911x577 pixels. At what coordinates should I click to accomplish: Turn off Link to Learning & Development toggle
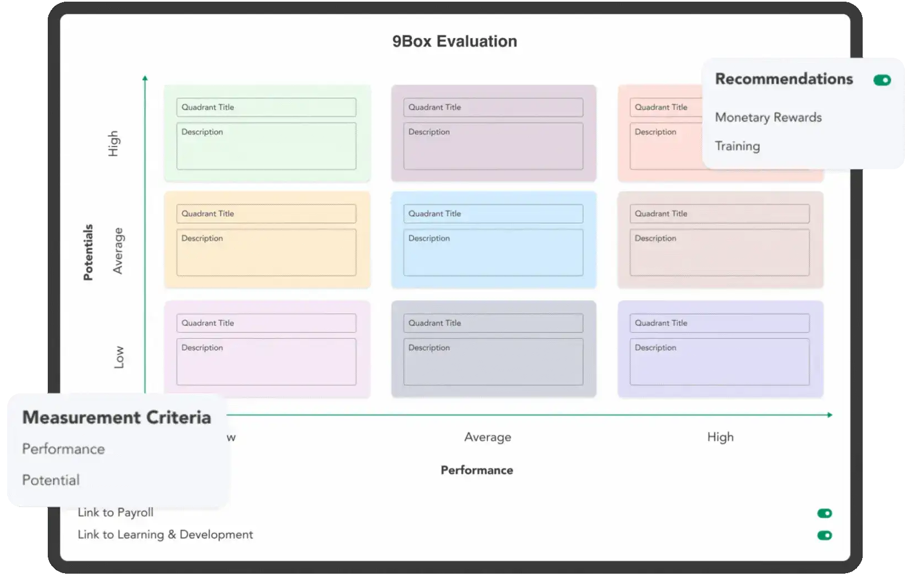tap(824, 535)
